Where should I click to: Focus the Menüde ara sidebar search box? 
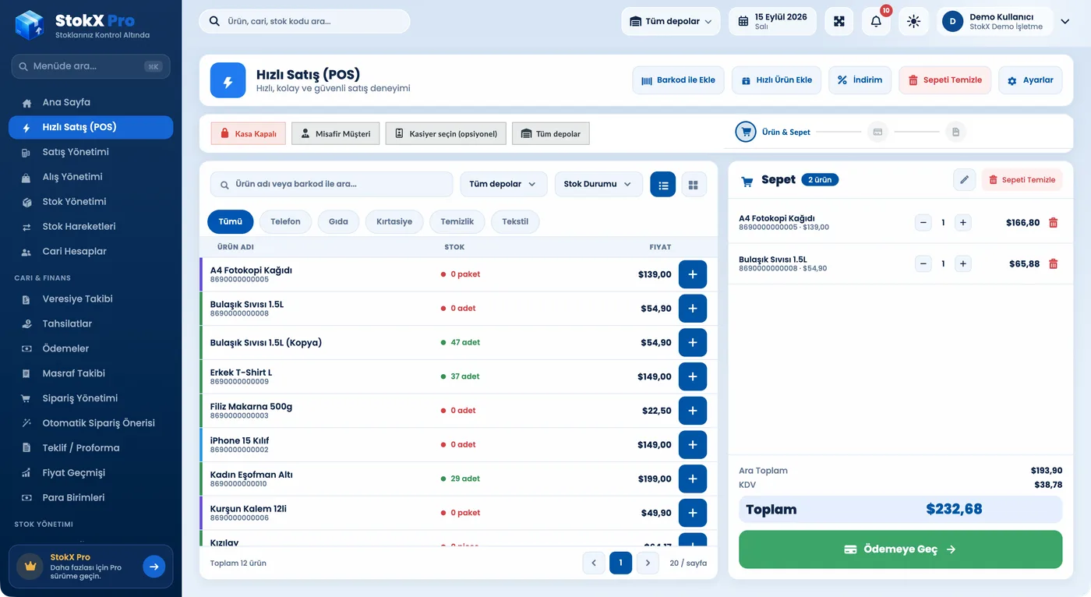click(x=90, y=66)
